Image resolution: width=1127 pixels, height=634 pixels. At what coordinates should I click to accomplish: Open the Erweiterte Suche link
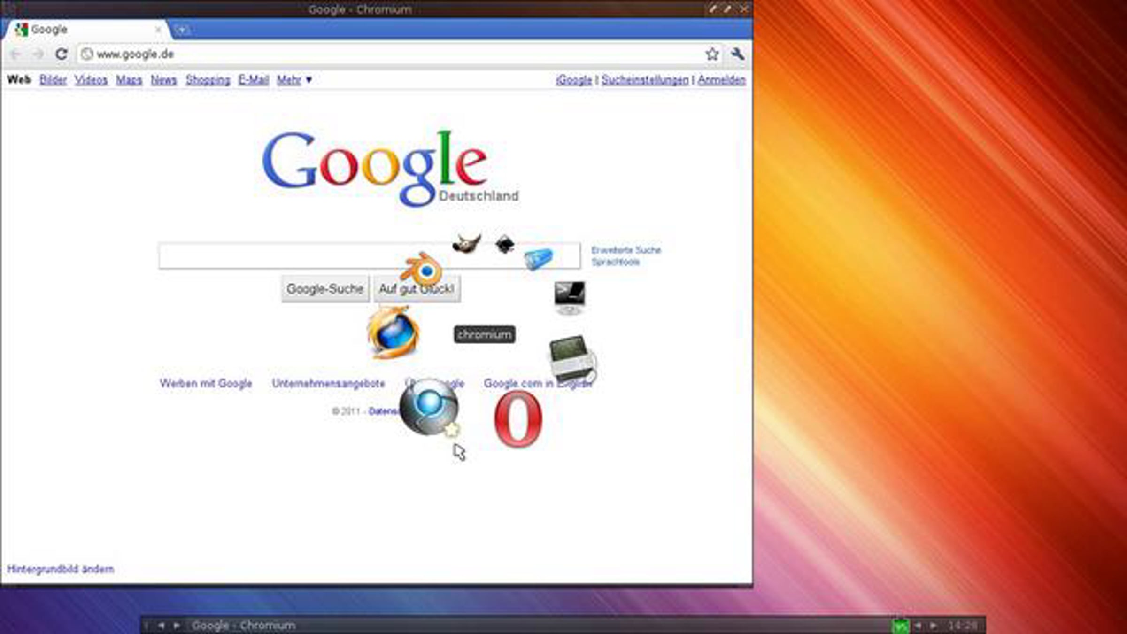click(x=626, y=250)
